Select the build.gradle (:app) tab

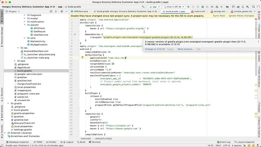[175, 11]
